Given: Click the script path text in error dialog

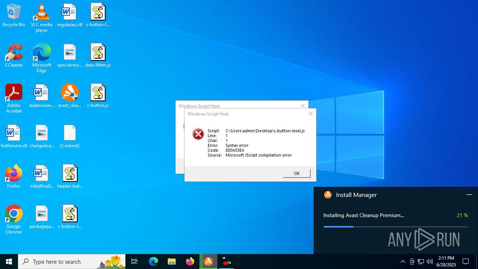Looking at the screenshot, I should tap(265, 131).
